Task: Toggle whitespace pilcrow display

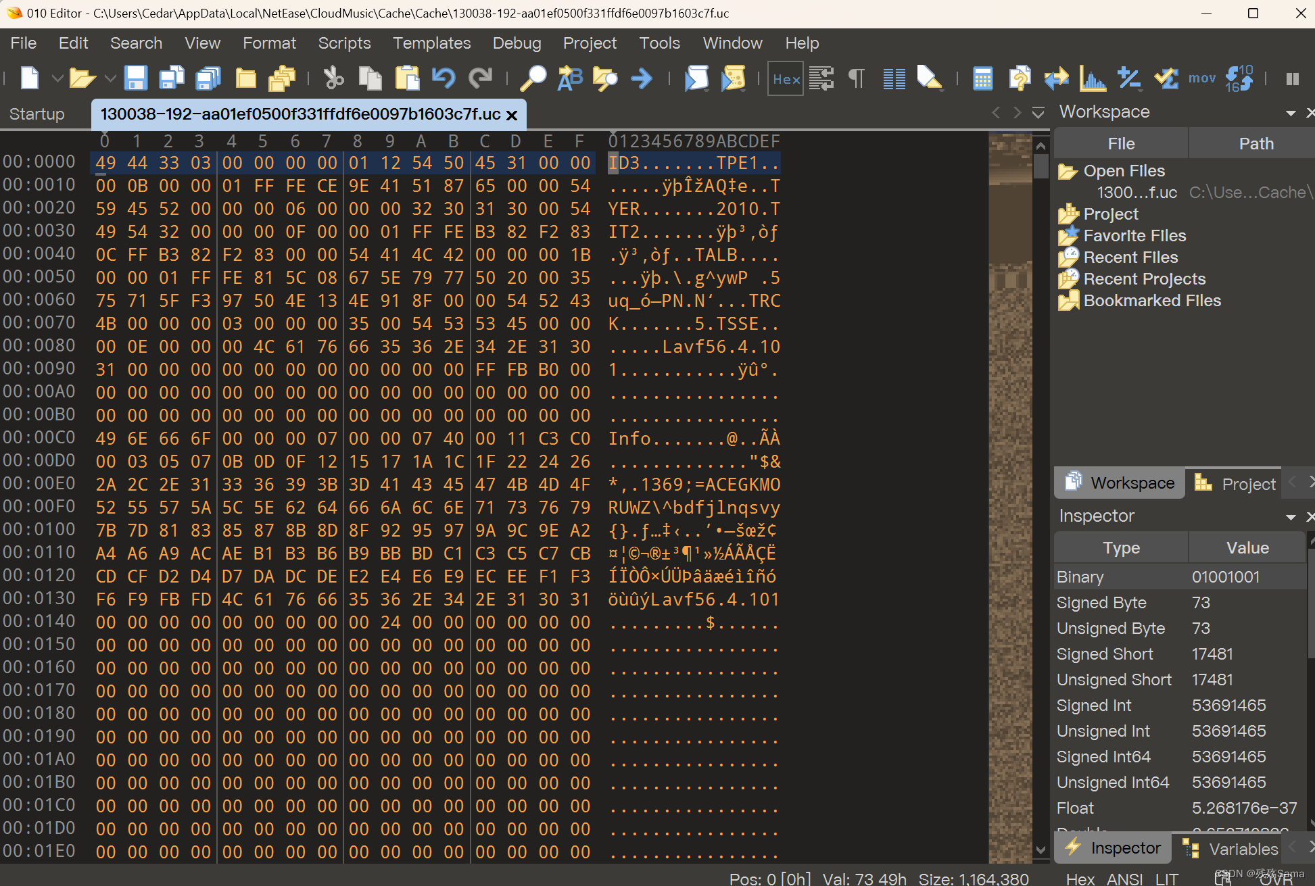Action: pyautogui.click(x=857, y=78)
